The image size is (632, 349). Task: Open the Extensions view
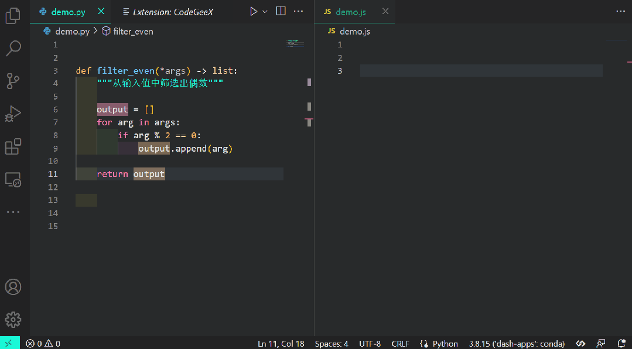[13, 146]
